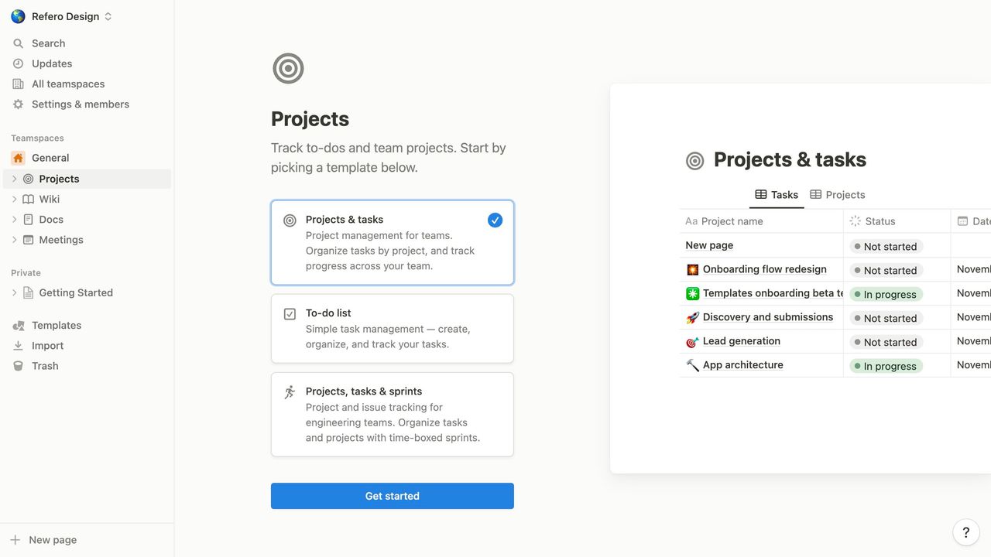Open the Updates panel
This screenshot has width=991, height=557.
(x=51, y=63)
